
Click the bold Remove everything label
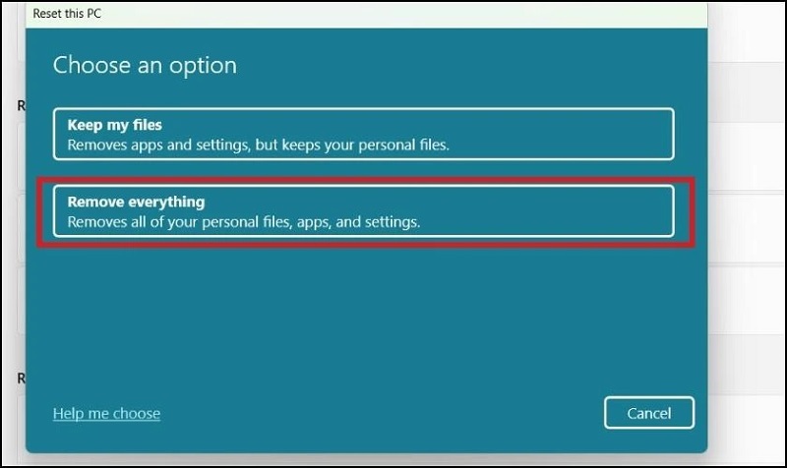(x=136, y=202)
